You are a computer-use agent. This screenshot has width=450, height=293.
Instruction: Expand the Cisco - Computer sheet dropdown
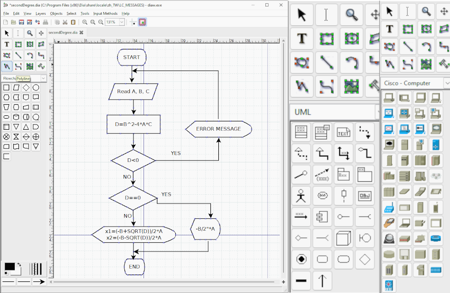point(446,83)
